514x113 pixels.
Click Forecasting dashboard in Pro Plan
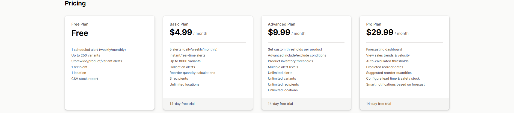[384, 49]
